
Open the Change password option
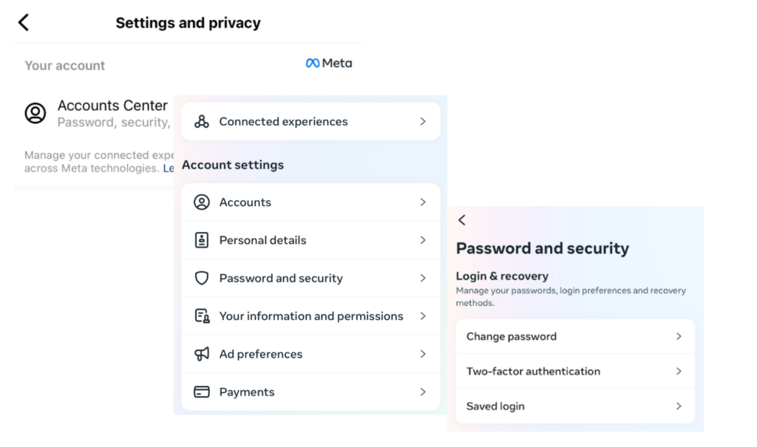click(x=512, y=336)
